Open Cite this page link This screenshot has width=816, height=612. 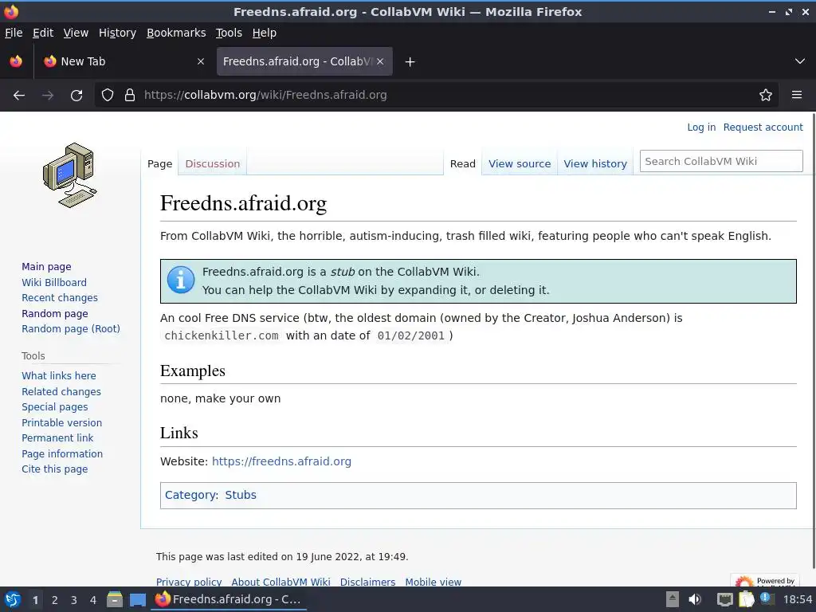tap(55, 469)
